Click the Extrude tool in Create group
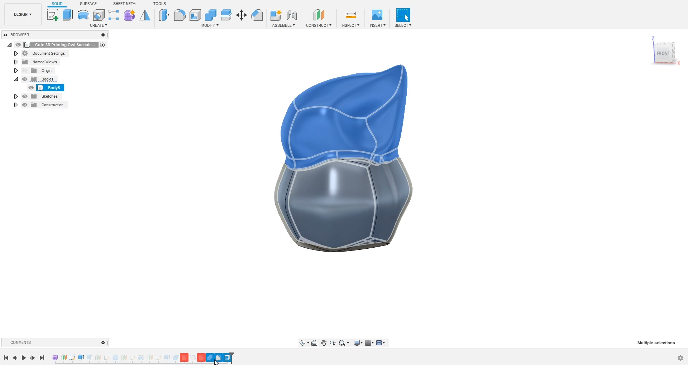 [68, 15]
